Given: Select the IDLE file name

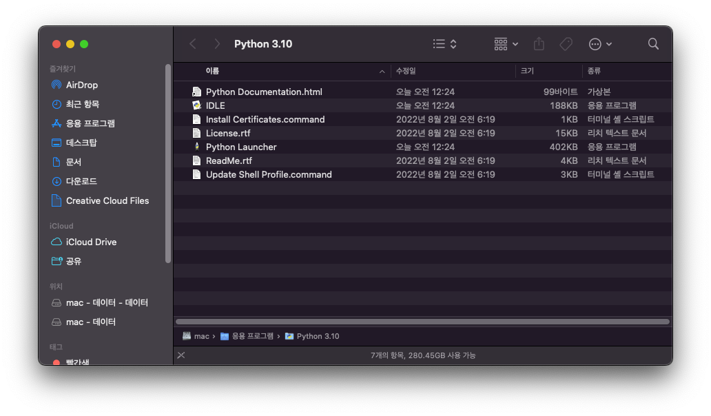Looking at the screenshot, I should [216, 105].
